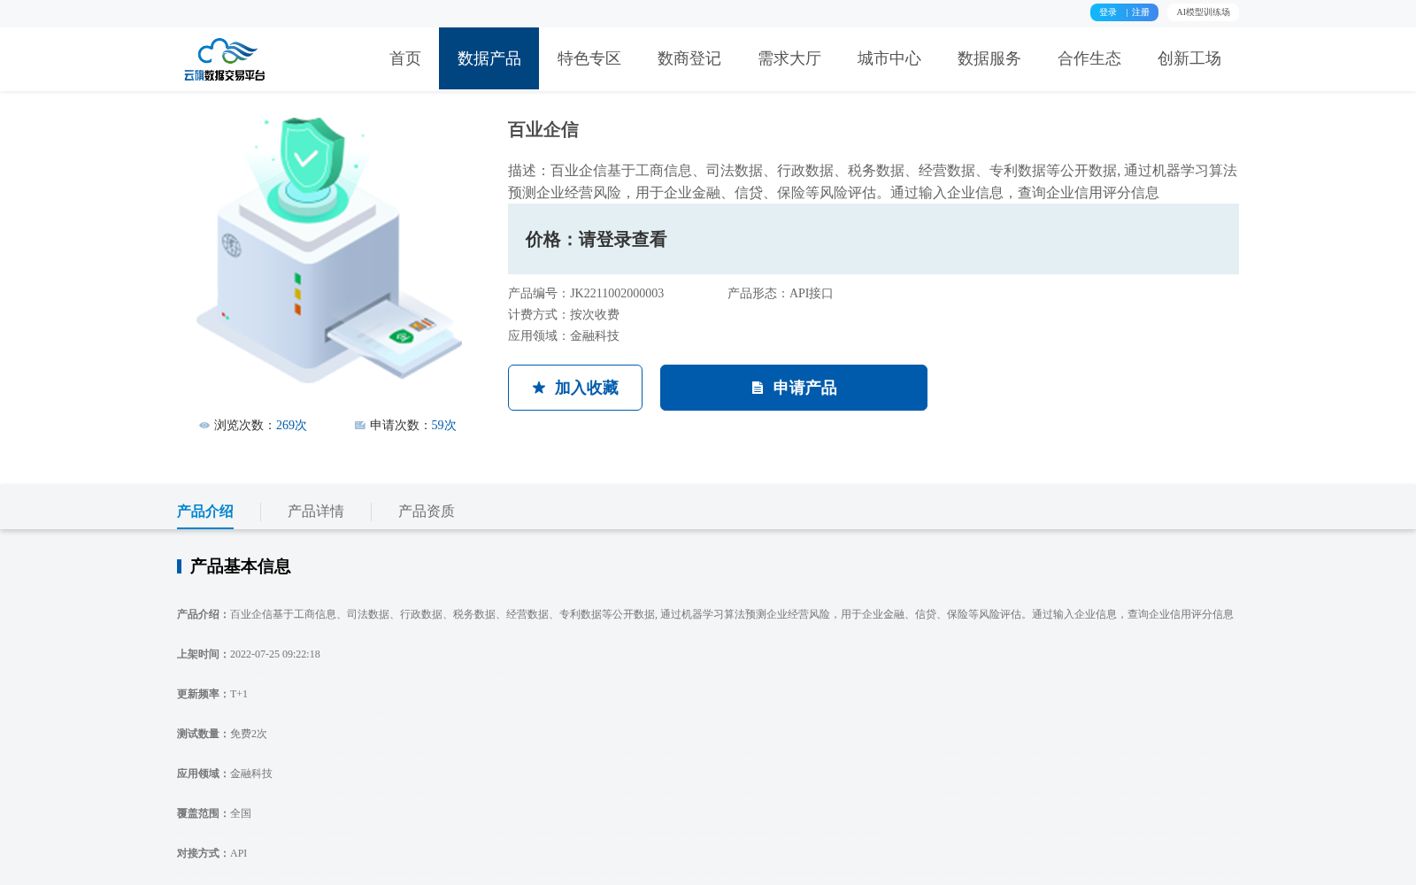The image size is (1416, 885).
Task: Open the 百业企信 product image
Action: tap(328, 250)
